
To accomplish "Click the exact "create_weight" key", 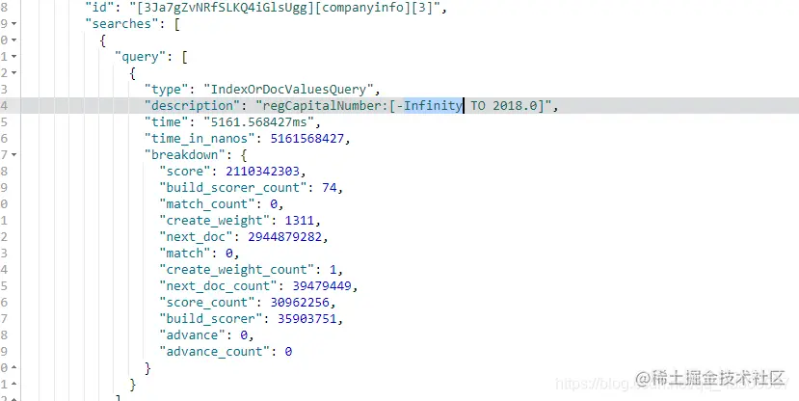I will click(215, 220).
